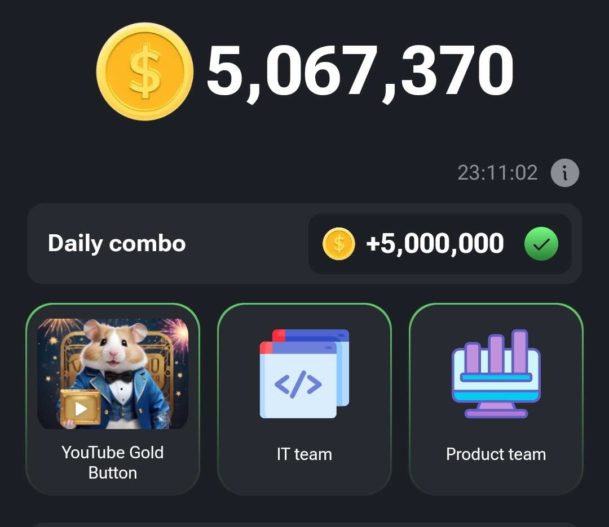Viewport: 609px width, 527px height.
Task: Click the "Product team" card label
Action: (496, 454)
